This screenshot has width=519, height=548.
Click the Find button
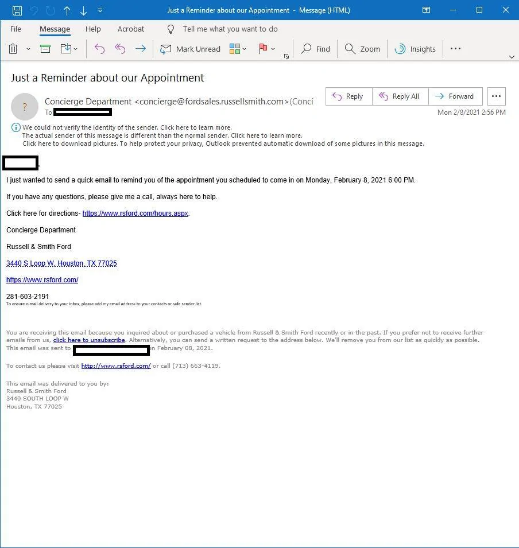tap(315, 49)
